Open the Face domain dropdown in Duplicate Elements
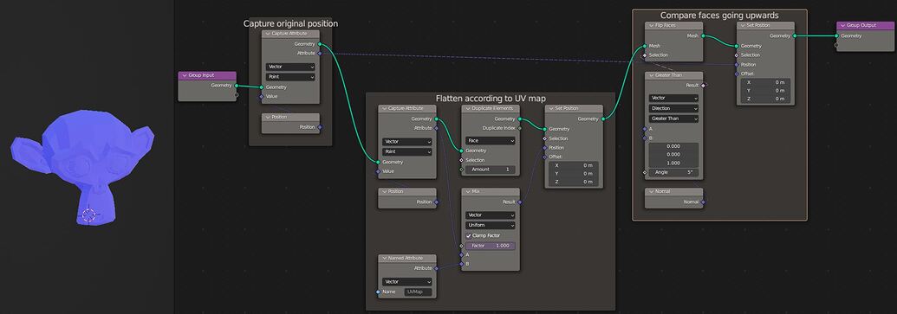897x314 pixels. (x=491, y=140)
